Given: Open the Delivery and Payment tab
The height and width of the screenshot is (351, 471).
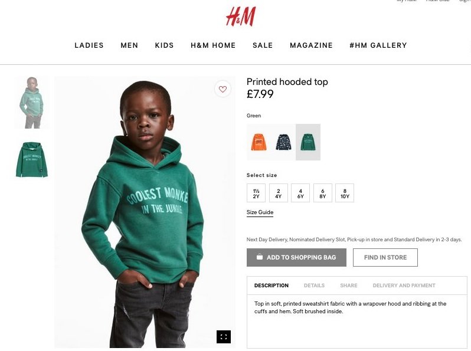Looking at the screenshot, I should (404, 286).
